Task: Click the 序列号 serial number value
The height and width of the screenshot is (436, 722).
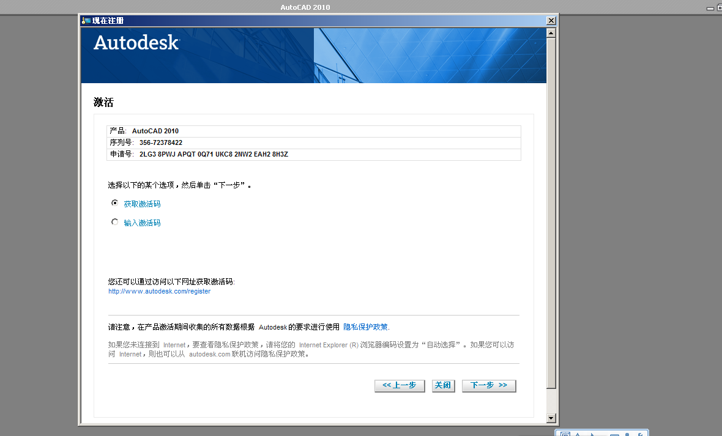Action: pyautogui.click(x=160, y=142)
